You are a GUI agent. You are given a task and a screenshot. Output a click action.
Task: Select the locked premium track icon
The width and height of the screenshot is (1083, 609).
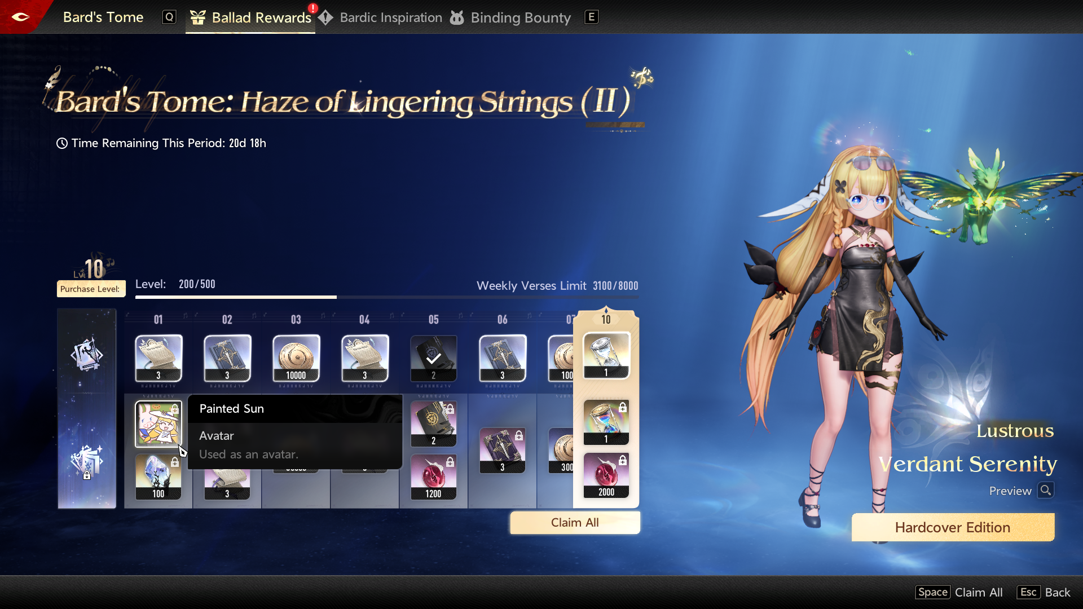pos(87,461)
